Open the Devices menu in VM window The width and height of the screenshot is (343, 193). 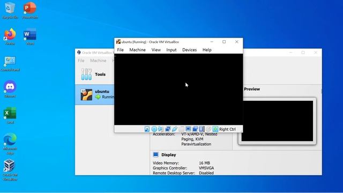coord(189,50)
